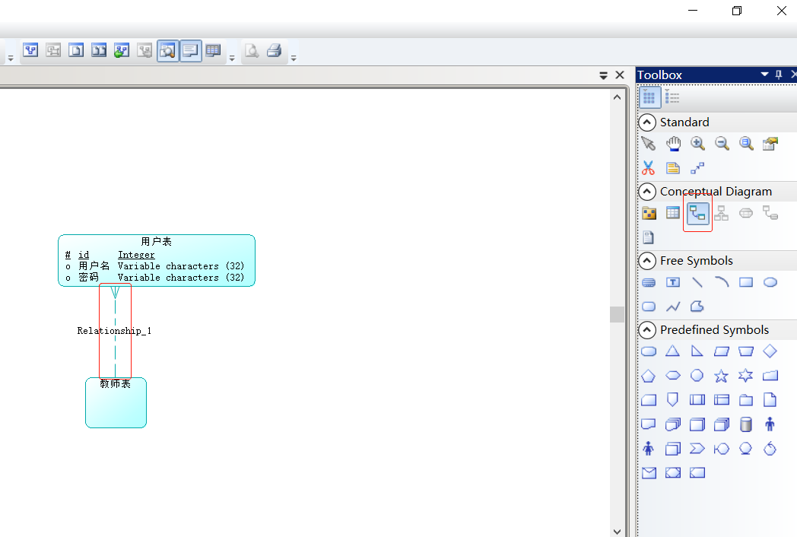Click the Print toolbar button
The width and height of the screenshot is (797, 537).
[x=275, y=51]
